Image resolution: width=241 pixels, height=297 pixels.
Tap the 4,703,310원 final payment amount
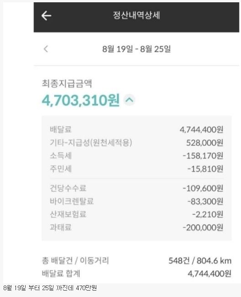point(81,100)
